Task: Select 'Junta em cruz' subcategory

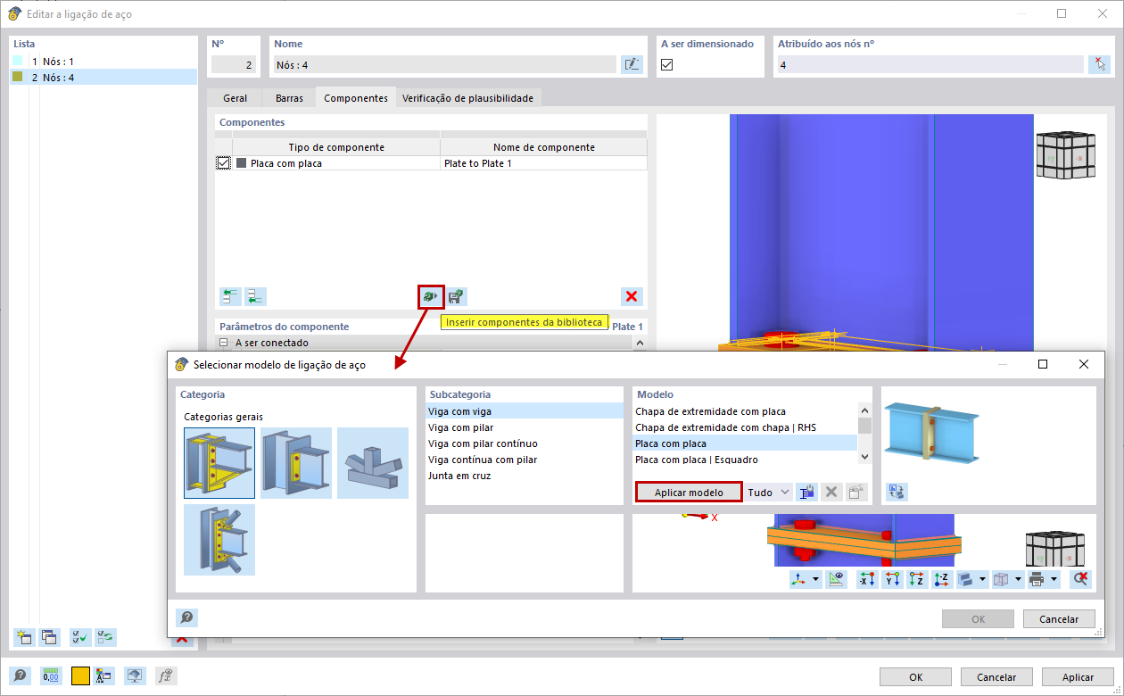Action: (x=525, y=476)
